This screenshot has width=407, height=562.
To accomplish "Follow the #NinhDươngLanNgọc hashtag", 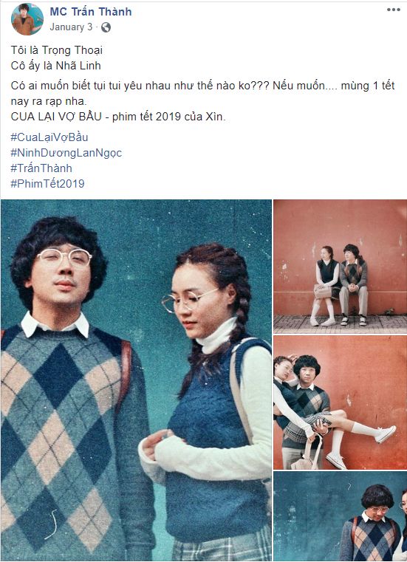I will [x=66, y=153].
